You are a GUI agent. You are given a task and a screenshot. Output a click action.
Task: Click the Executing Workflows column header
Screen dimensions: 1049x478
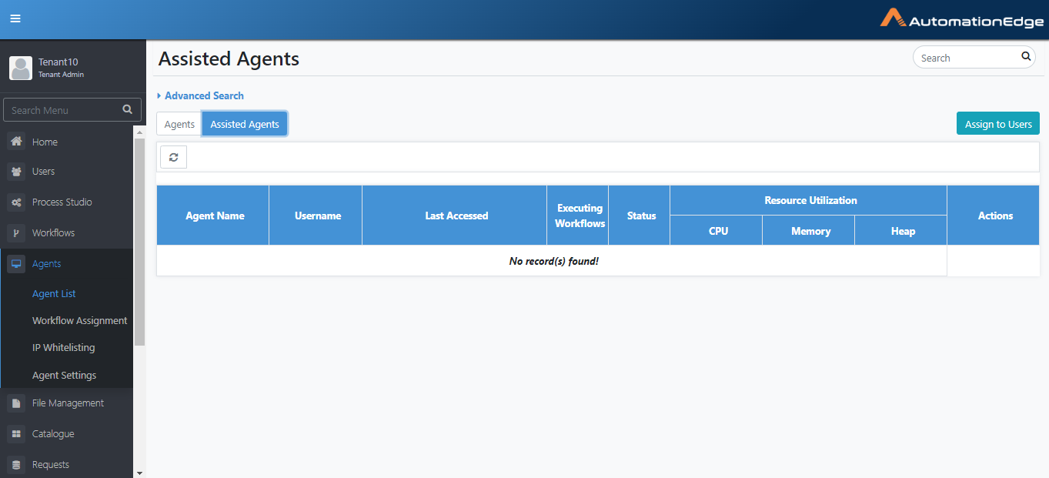(x=580, y=216)
